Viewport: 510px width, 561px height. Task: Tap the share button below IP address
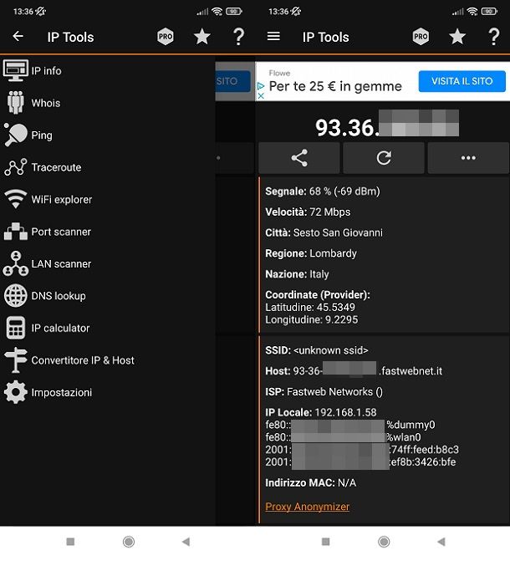(x=299, y=158)
